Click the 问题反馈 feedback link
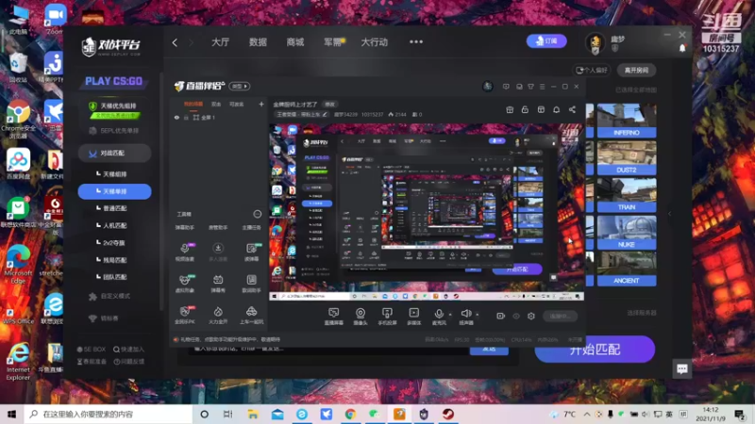 pos(128,362)
